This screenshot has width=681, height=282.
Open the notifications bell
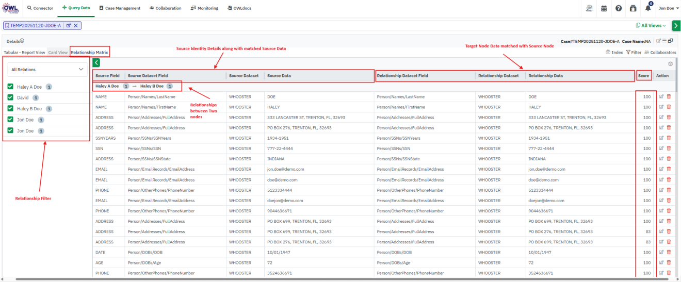coord(648,8)
